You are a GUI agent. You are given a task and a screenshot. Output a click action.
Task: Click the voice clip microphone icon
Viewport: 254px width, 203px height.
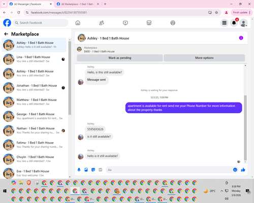pos(79,170)
